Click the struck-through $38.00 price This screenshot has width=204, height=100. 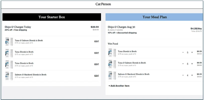point(96,30)
